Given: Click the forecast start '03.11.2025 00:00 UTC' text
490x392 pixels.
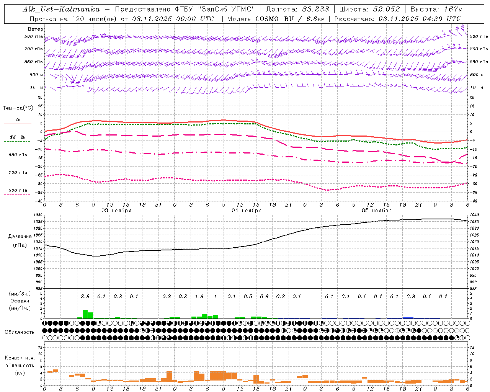Looking at the screenshot, I should tap(173, 19).
